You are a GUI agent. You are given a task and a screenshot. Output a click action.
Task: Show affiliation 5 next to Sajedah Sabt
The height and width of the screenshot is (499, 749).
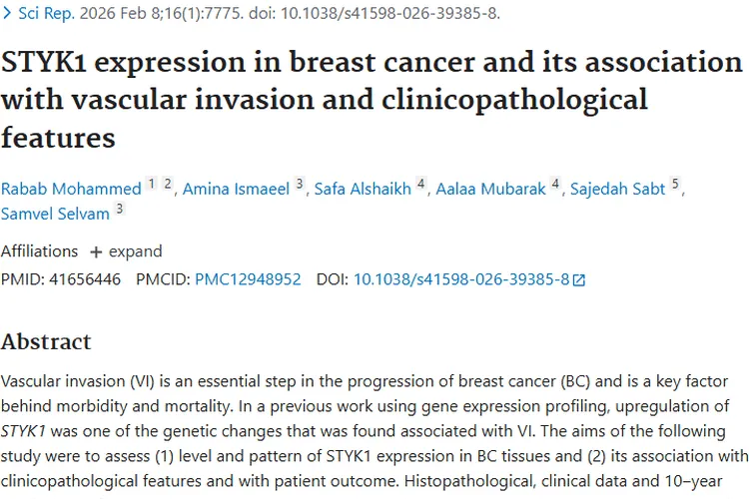coord(675,184)
